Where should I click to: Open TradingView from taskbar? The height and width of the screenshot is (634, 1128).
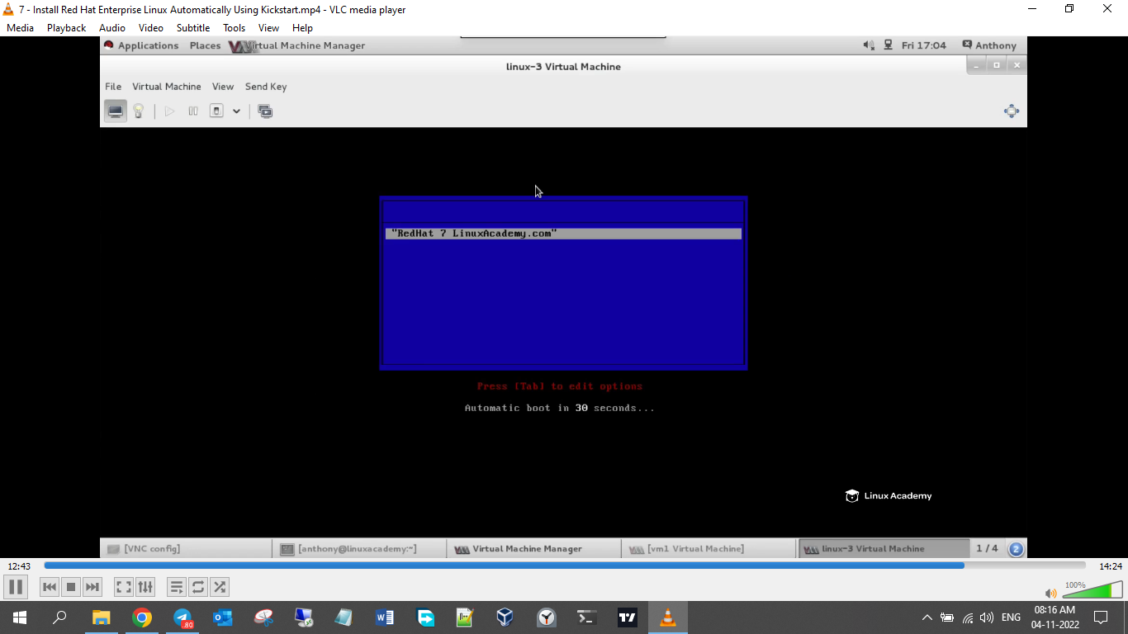click(627, 617)
